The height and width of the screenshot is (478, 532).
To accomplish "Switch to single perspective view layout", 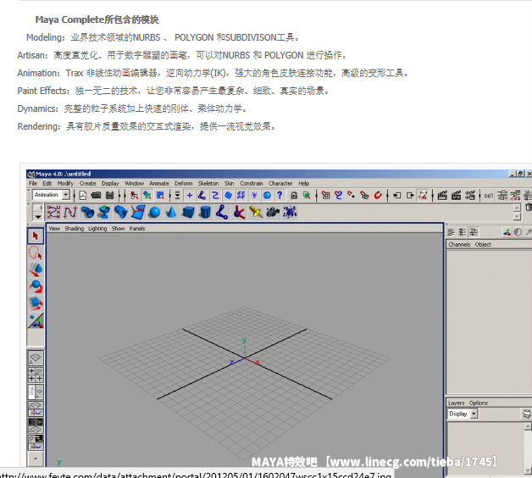I will (x=36, y=358).
